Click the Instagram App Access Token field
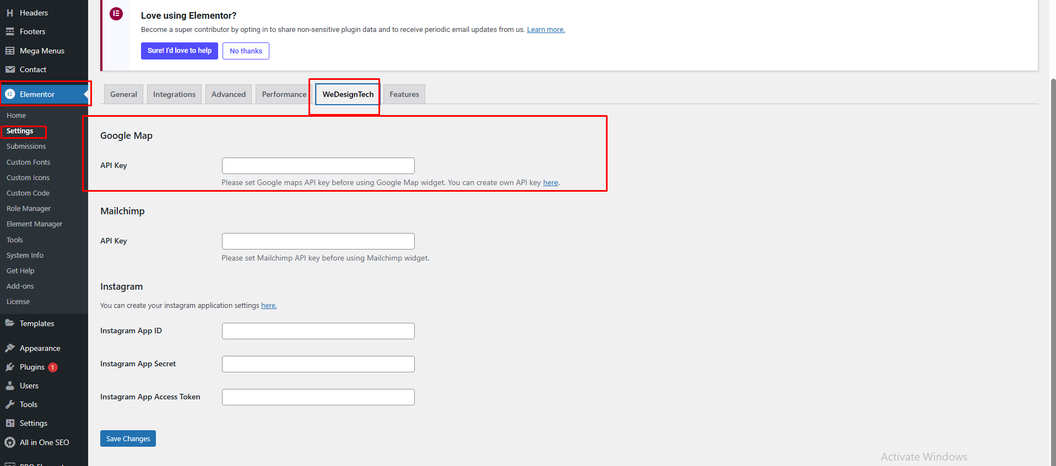Image resolution: width=1056 pixels, height=466 pixels. click(318, 397)
